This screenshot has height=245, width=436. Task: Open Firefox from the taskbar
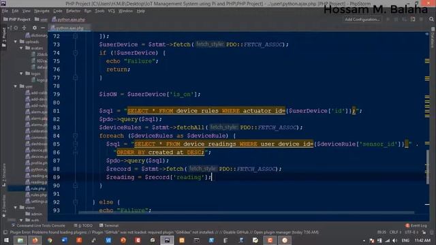(x=35, y=240)
